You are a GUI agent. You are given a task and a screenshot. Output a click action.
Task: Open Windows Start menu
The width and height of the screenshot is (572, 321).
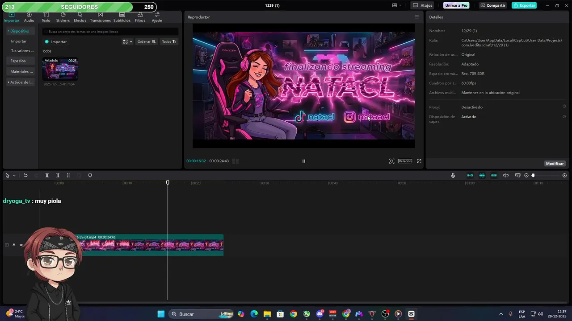[161, 314]
